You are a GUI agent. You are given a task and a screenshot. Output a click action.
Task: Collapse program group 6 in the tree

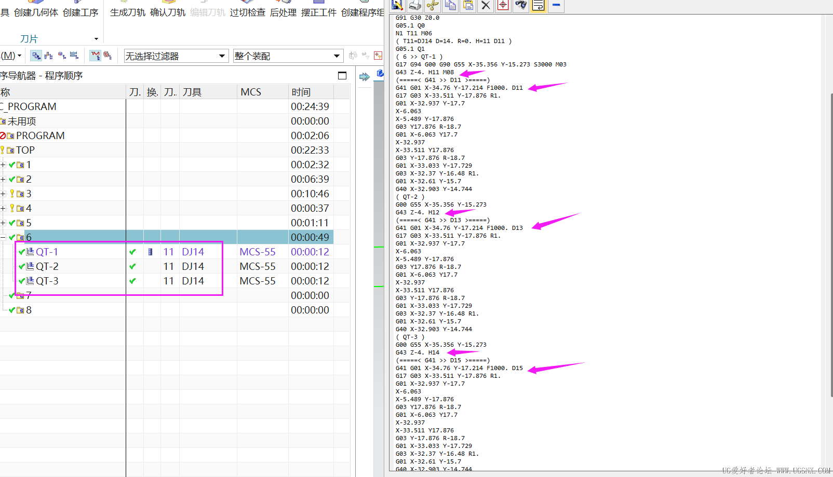point(3,237)
